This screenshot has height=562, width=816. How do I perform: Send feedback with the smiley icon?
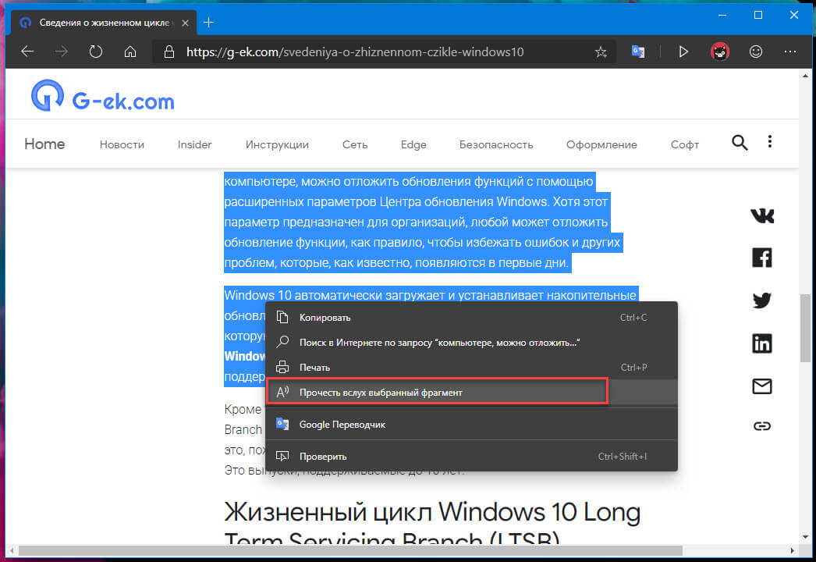click(x=756, y=52)
